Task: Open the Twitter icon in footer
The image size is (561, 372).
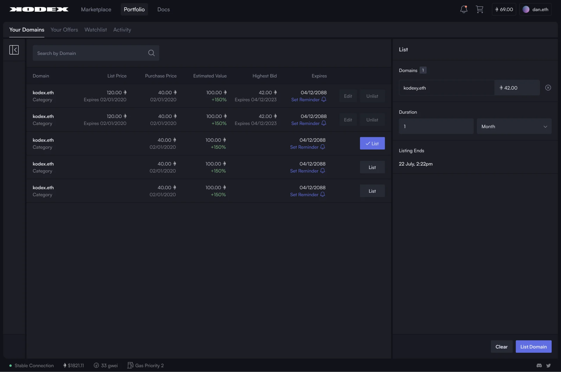Action: [x=548, y=366]
